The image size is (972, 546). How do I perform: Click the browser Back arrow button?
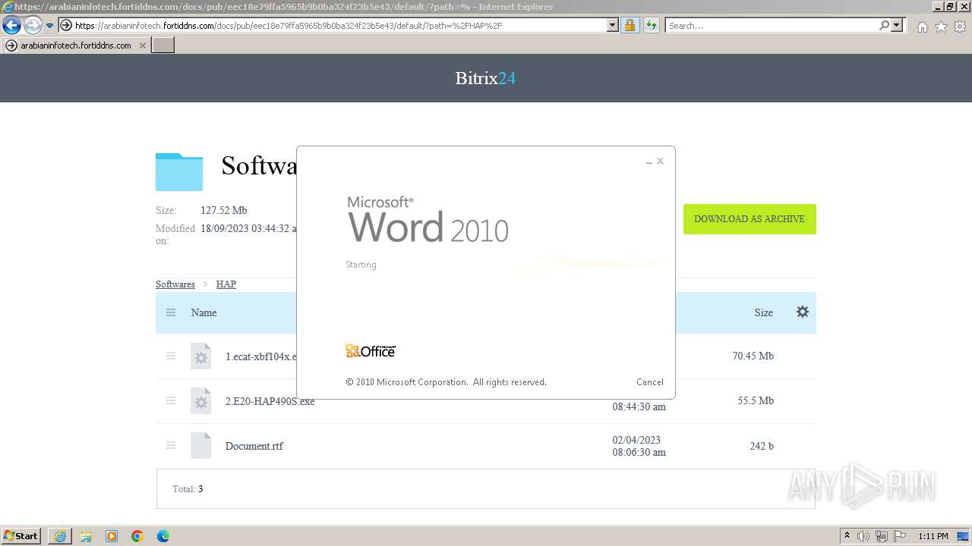(x=11, y=26)
